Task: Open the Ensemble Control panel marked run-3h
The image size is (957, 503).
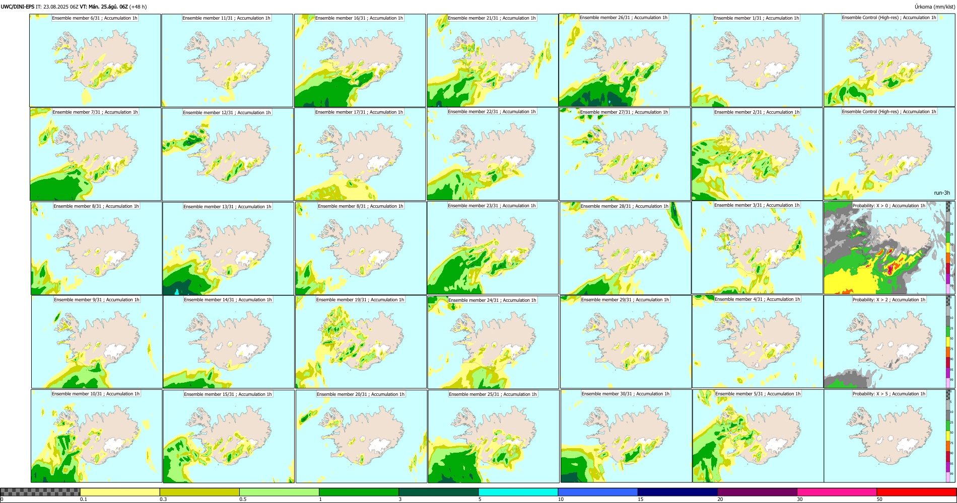Action: [x=890, y=154]
